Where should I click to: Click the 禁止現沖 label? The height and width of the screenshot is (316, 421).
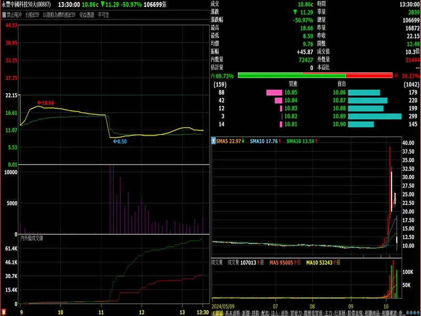tap(14, 15)
